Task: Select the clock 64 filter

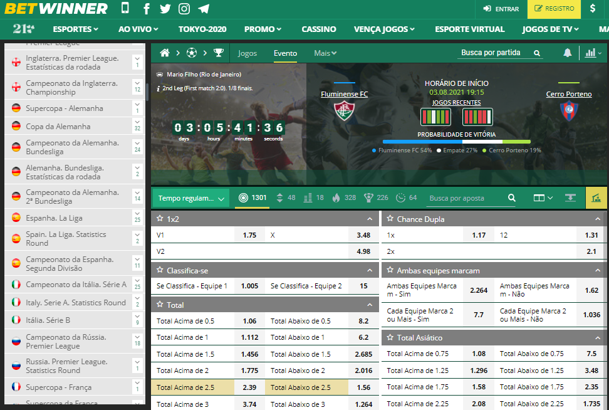Action: click(x=406, y=198)
